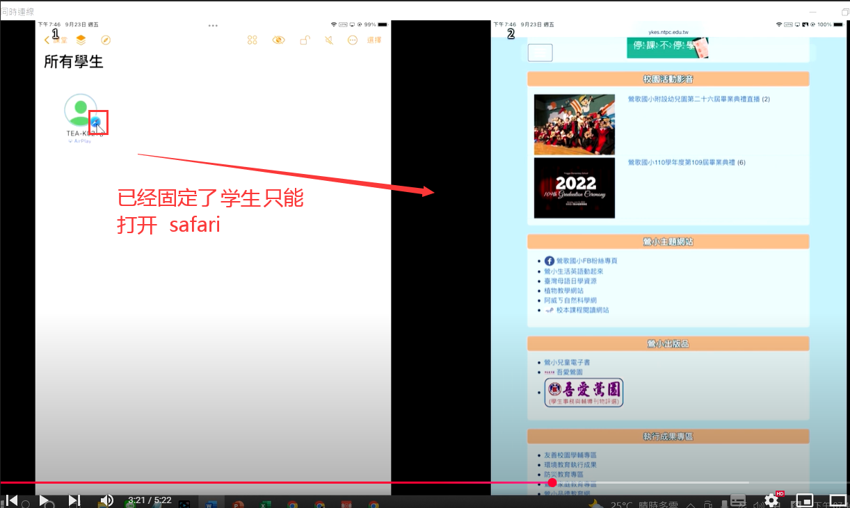Open the 鶯歌國小附設幼兒園第二十六屆畢業典禮直播 link

(694, 100)
